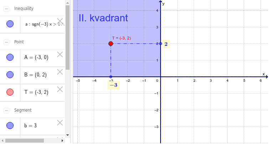The height and width of the screenshot is (144, 269).
Task: Click the Inequality group header
Action: (24, 9)
